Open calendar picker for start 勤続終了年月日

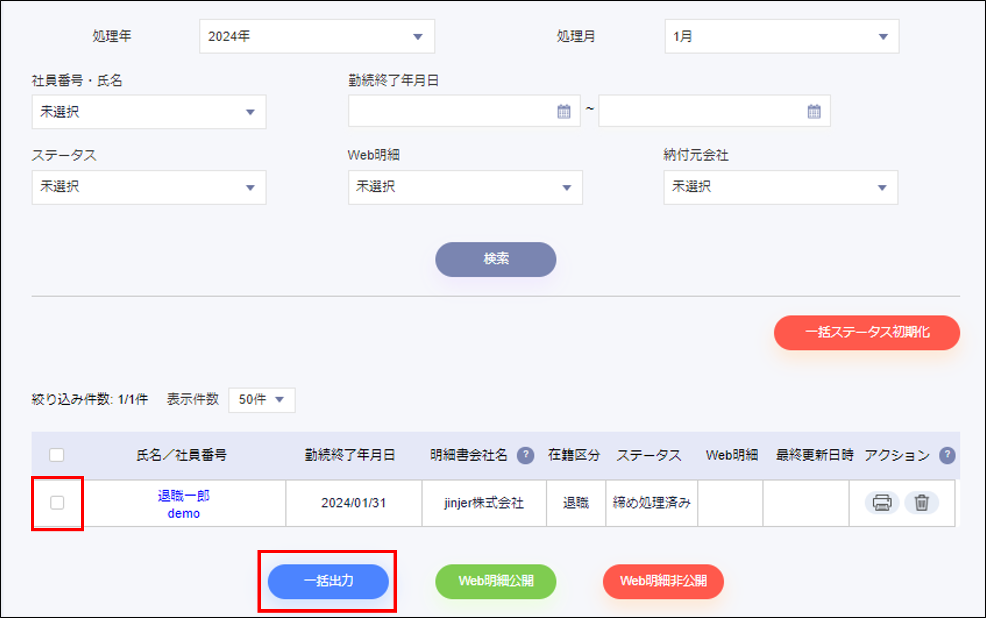point(564,111)
